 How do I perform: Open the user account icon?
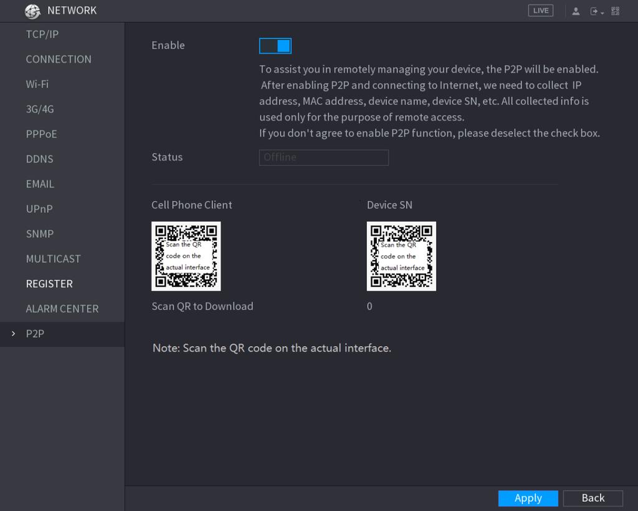576,11
